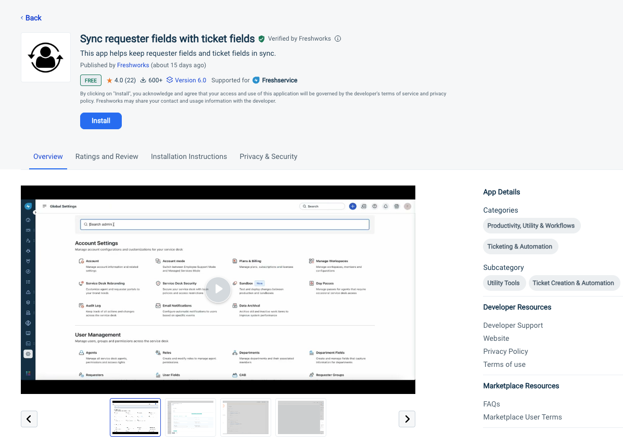Switch to Ratings and Review tab
The height and width of the screenshot is (444, 623).
coord(107,157)
